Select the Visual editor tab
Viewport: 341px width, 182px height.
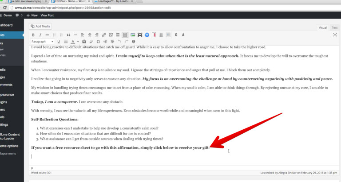point(322,27)
